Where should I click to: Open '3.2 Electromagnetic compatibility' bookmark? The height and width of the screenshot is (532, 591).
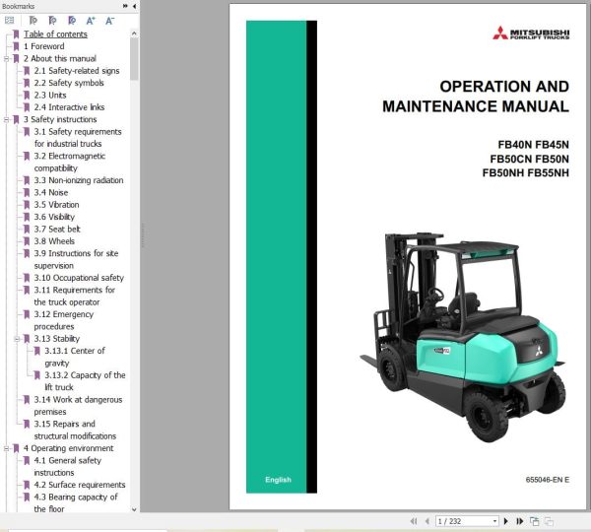tap(70, 163)
